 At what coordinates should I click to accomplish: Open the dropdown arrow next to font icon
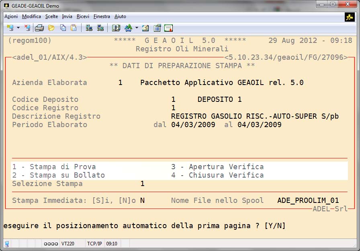pyautogui.click(x=137, y=28)
